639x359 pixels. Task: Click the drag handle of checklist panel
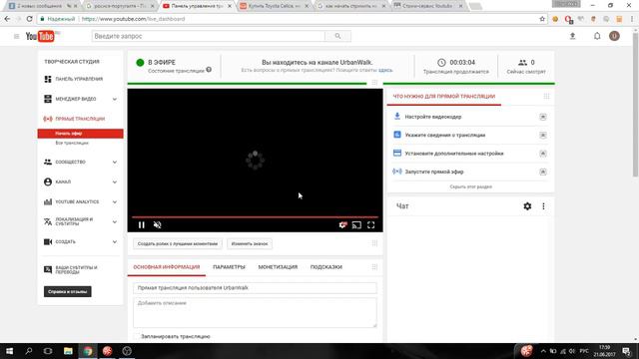pos(546,97)
